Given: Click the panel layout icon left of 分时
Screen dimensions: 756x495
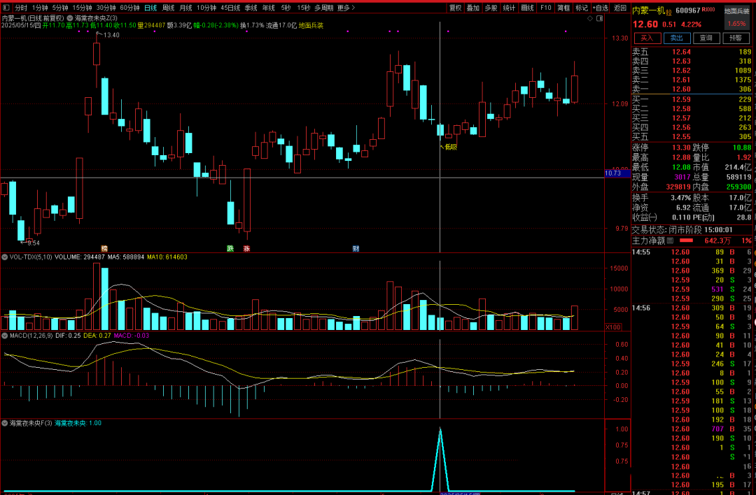Looking at the screenshot, I should click(x=7, y=8).
